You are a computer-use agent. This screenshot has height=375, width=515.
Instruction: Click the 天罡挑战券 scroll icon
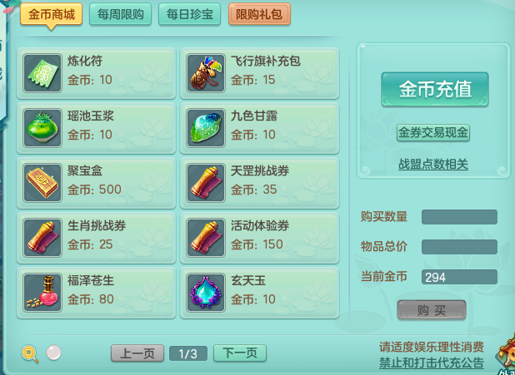tap(206, 183)
